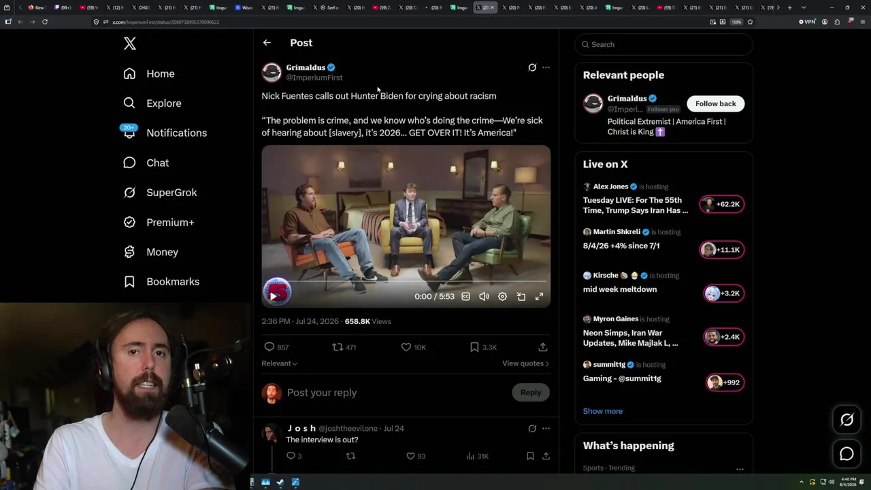Share Josh's reply

546,456
